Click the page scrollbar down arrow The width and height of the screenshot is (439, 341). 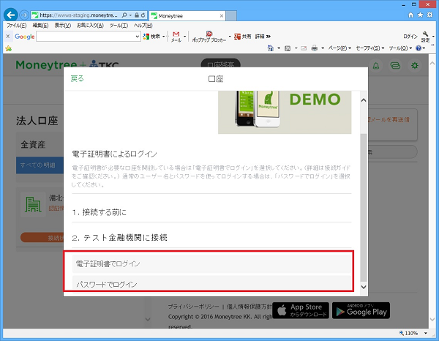tap(432, 320)
